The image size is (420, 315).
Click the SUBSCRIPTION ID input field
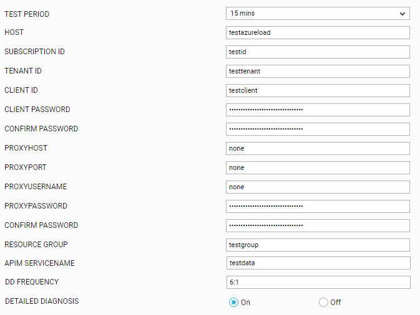pyautogui.click(x=318, y=52)
